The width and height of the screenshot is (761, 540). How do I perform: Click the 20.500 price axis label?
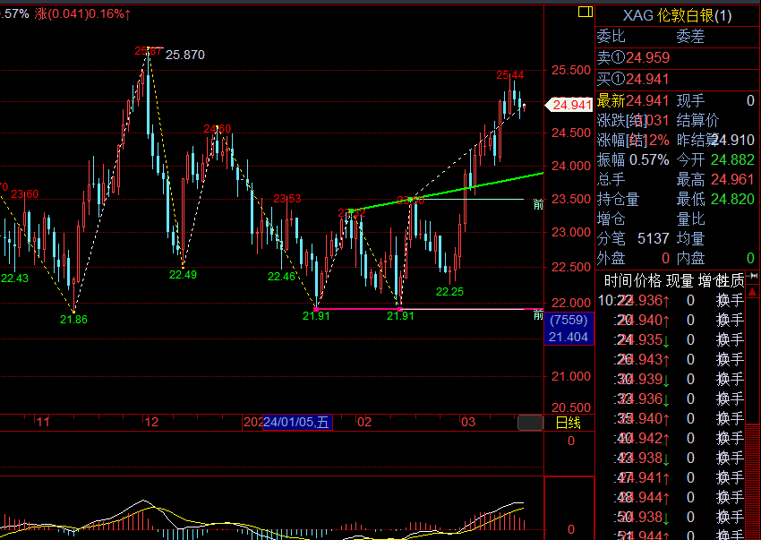click(571, 408)
